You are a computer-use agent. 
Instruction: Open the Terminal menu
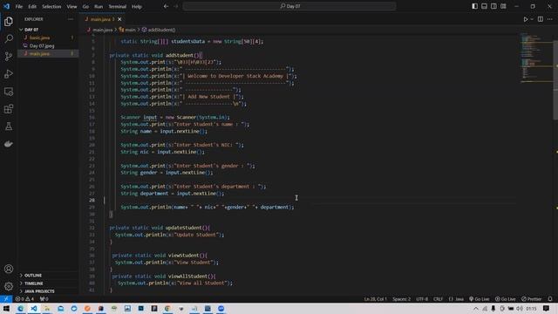pyautogui.click(x=118, y=6)
